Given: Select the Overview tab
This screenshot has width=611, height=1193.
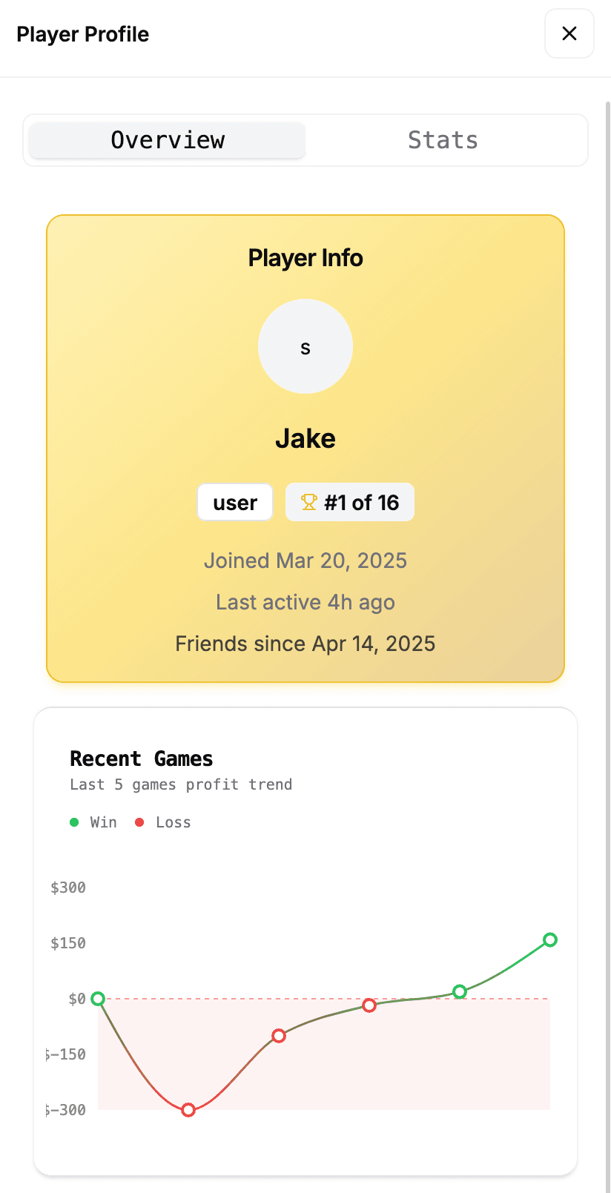Looking at the screenshot, I should (168, 140).
